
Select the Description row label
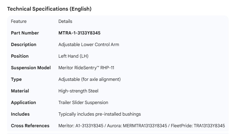tap(23, 44)
